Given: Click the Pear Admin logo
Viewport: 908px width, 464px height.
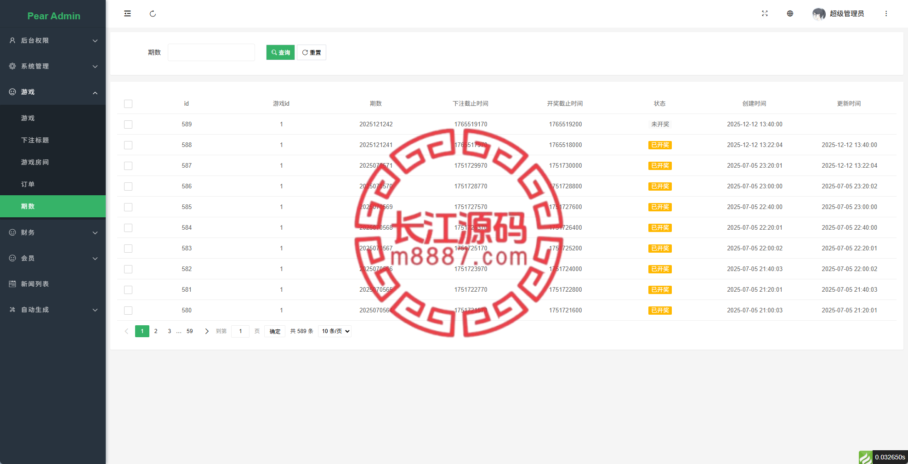Looking at the screenshot, I should (x=54, y=16).
